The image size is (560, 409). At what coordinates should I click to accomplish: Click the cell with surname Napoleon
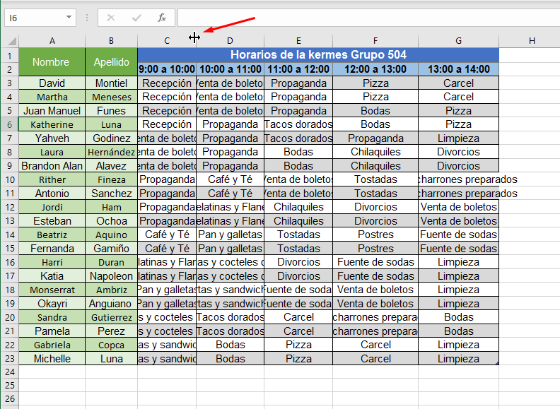point(112,276)
